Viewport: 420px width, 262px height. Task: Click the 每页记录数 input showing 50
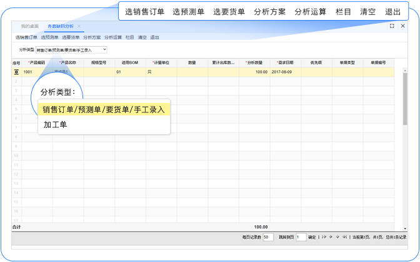[268, 237]
